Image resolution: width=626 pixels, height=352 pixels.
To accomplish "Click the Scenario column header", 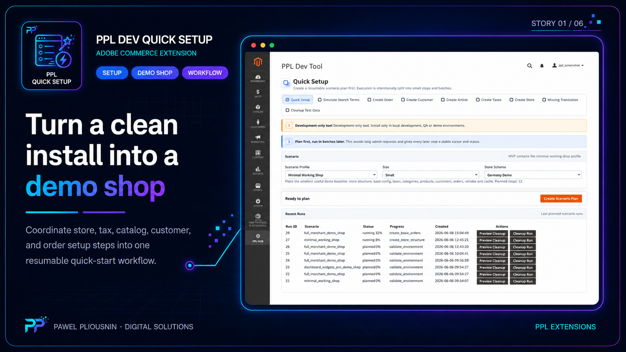I will tap(312, 227).
